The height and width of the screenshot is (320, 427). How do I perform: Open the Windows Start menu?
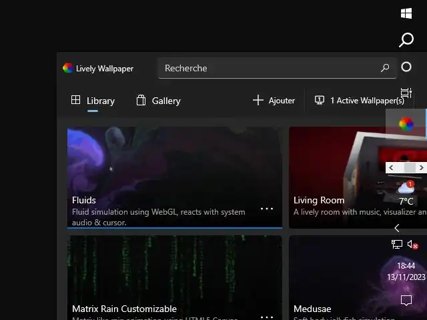pos(406,13)
